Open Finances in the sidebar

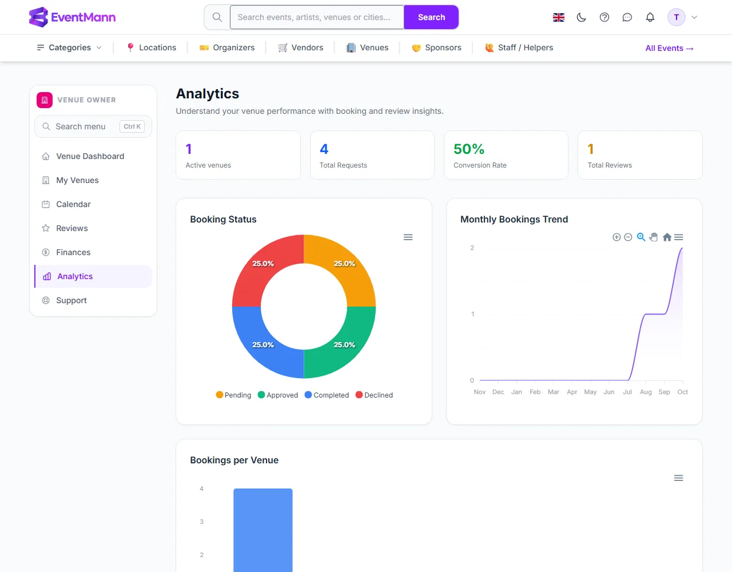[x=93, y=252]
